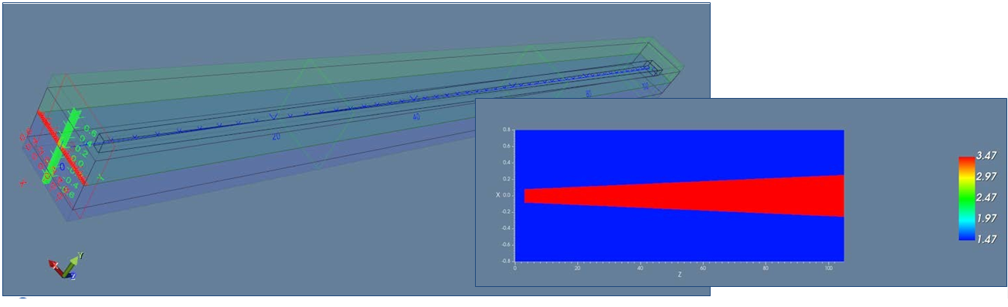Click the Z axis label below 2D plot

pos(679,274)
